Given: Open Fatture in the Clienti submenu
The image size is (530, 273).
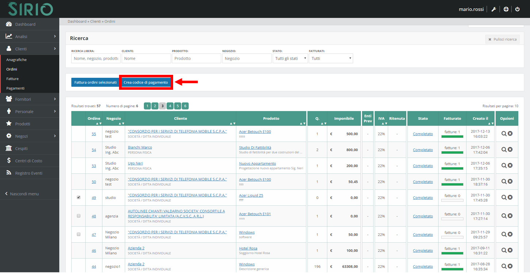Looking at the screenshot, I should tap(12, 79).
